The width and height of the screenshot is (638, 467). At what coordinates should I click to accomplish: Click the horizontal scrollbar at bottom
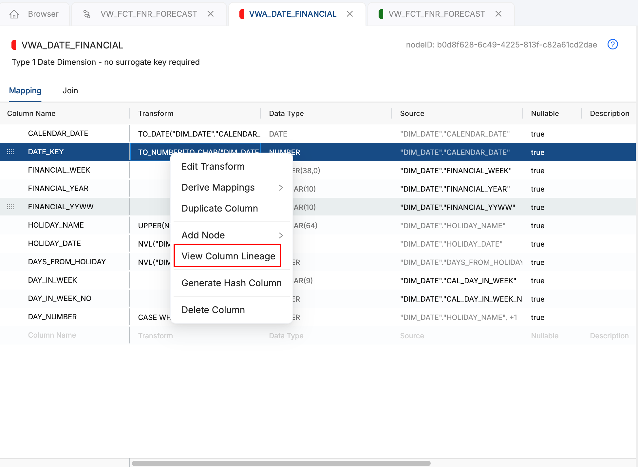(281, 463)
